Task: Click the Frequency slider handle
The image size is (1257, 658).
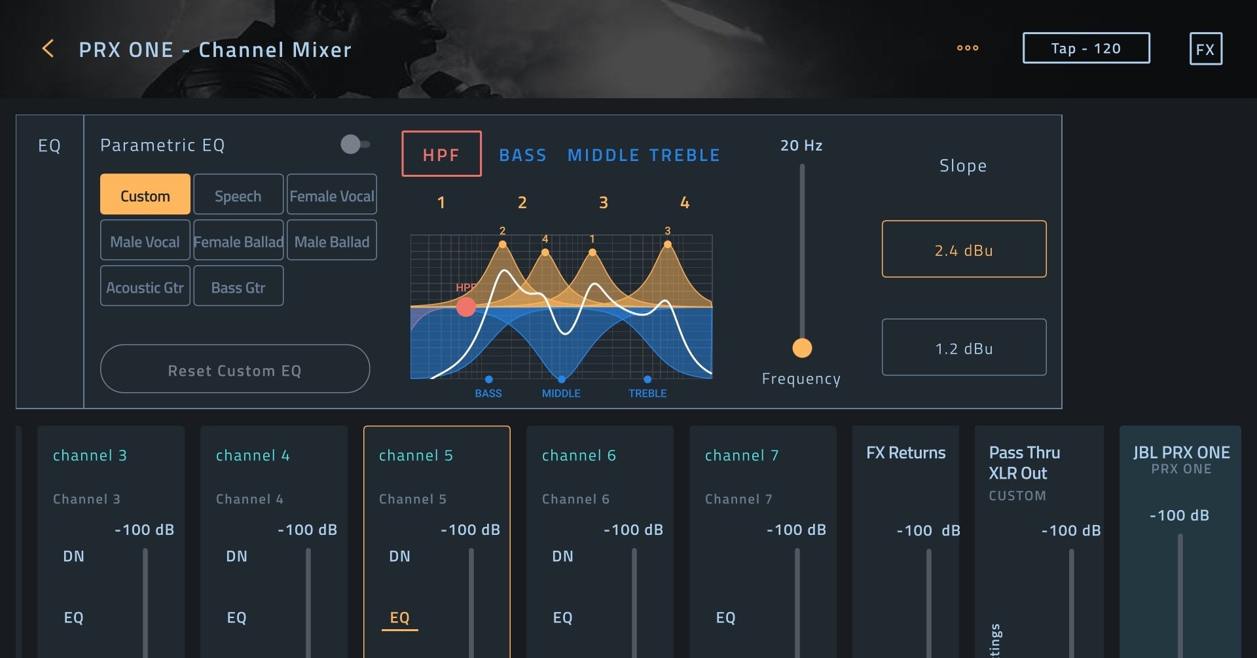Action: click(x=802, y=348)
